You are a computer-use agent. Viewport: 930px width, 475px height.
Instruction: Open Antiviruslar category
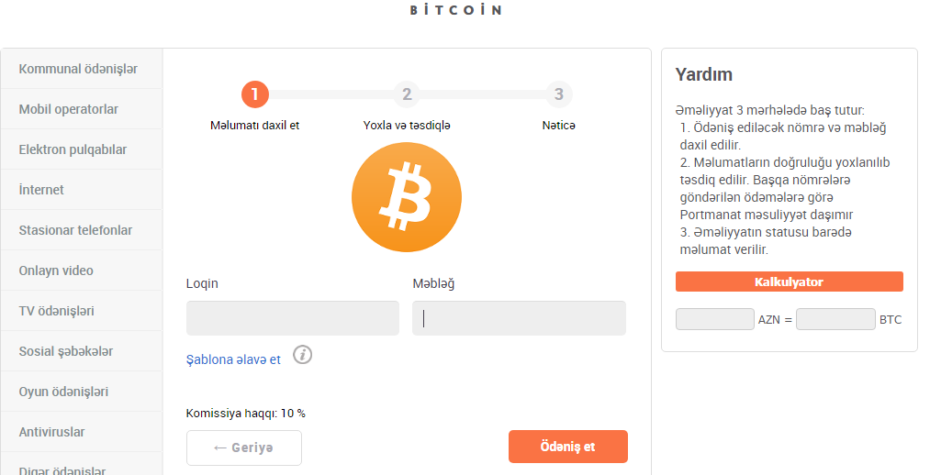(x=51, y=432)
